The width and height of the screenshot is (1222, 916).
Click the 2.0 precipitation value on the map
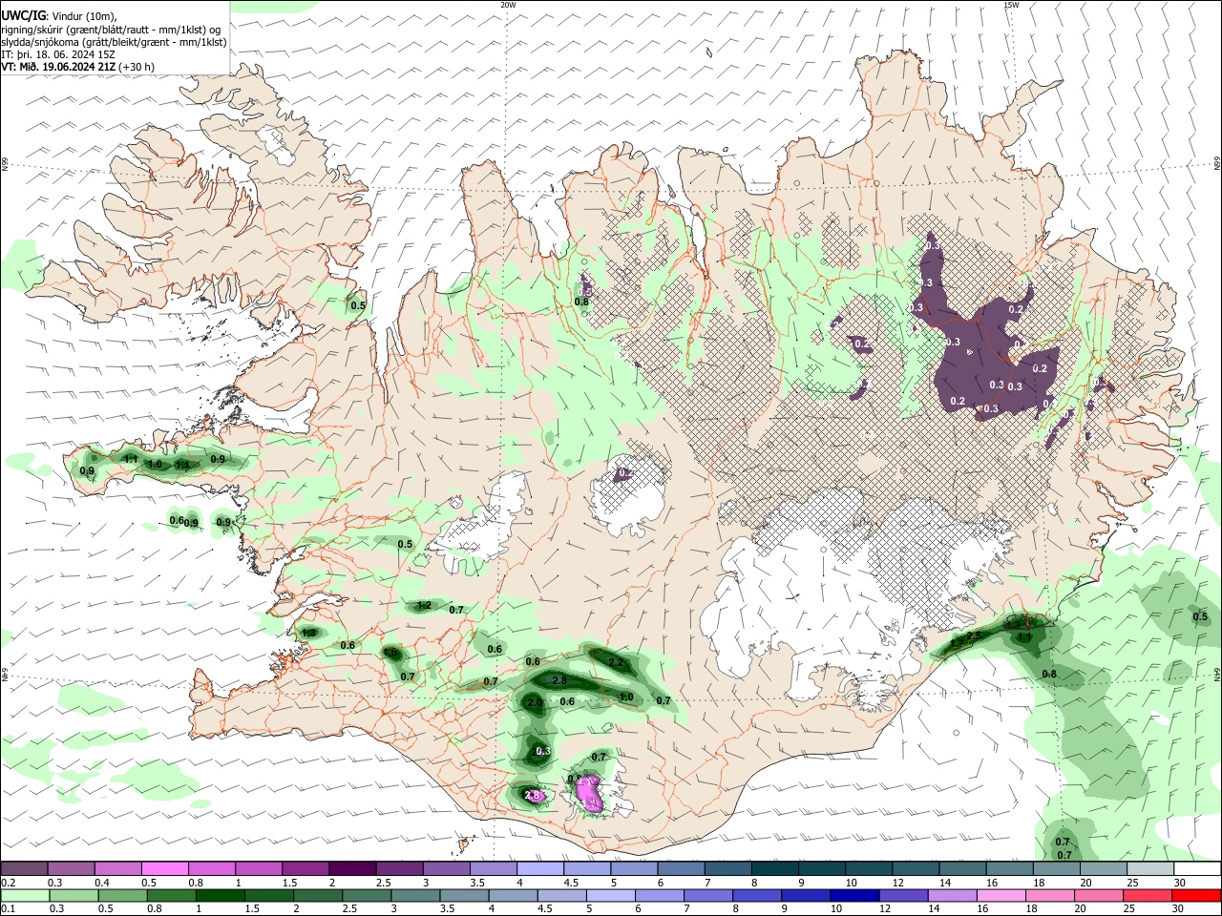click(535, 702)
